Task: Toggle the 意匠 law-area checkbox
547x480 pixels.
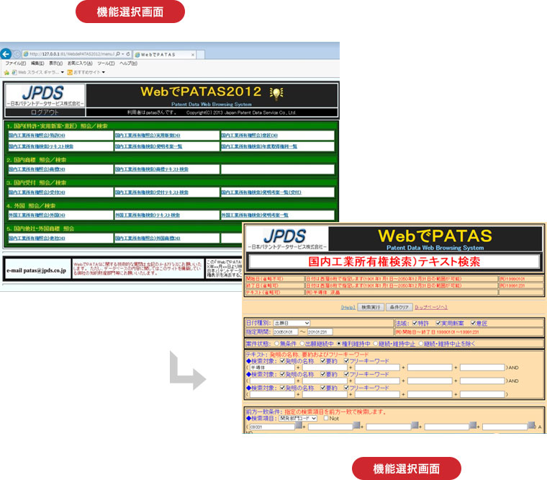Action: click(473, 323)
